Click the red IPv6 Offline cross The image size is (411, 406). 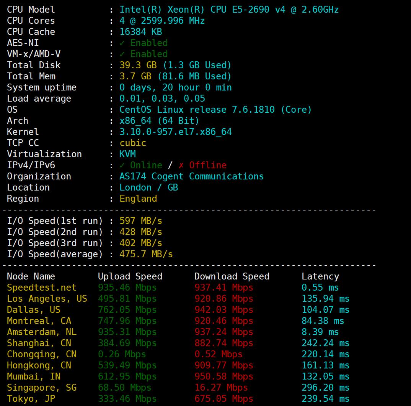click(181, 165)
